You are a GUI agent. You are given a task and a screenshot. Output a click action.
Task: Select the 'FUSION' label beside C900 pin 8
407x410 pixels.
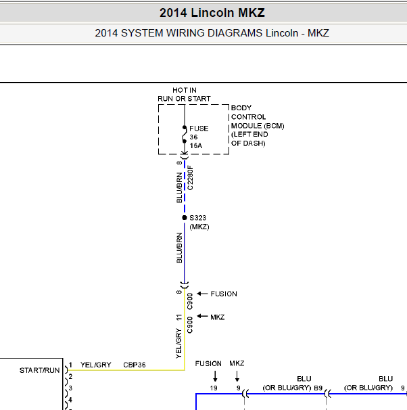tap(224, 294)
